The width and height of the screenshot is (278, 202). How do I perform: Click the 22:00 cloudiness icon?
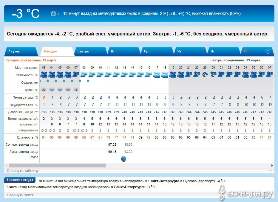(197, 74)
